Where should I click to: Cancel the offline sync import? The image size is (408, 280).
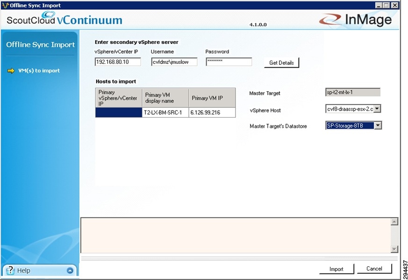tap(374, 269)
